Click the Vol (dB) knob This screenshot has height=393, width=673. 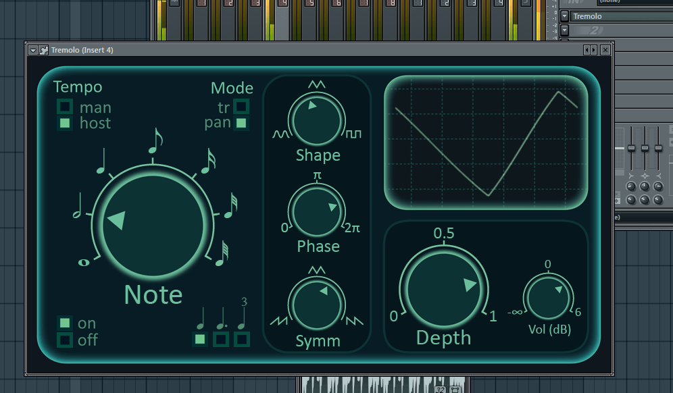point(548,298)
